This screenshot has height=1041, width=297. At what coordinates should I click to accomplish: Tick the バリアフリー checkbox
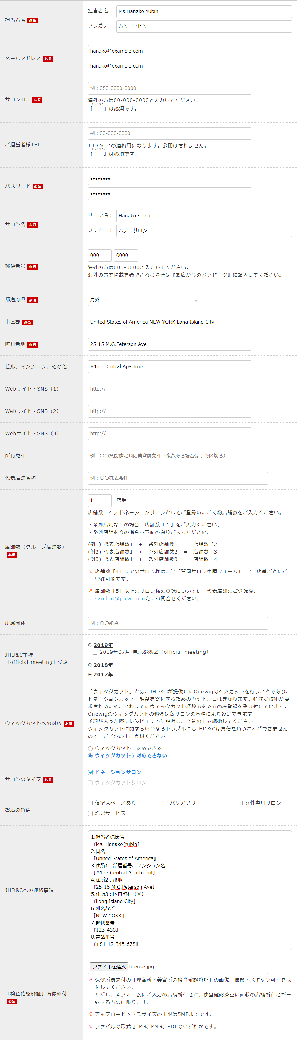pos(165,803)
